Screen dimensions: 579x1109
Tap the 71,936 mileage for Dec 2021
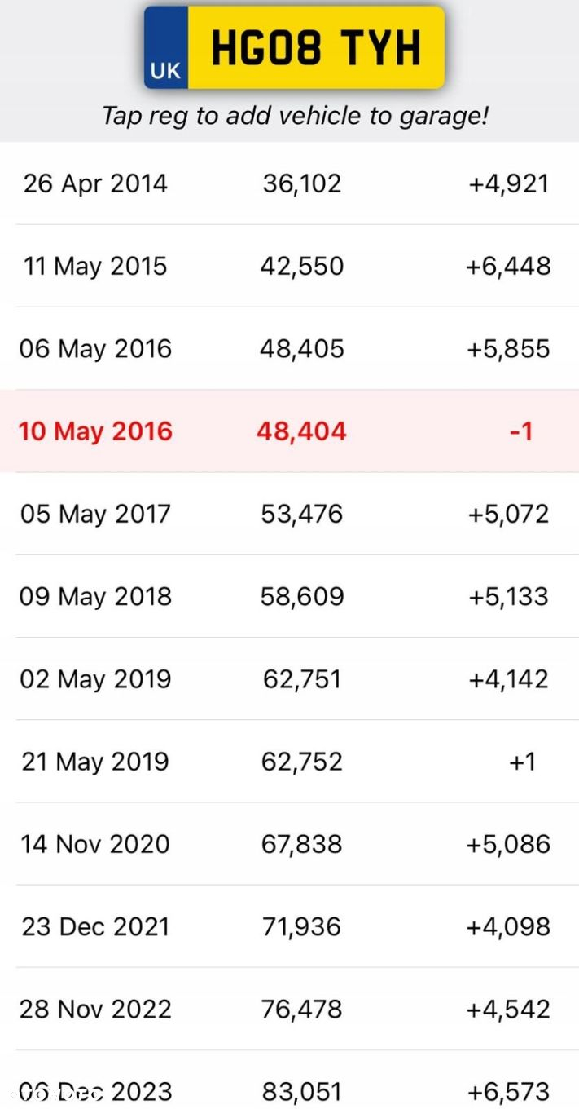tap(302, 926)
